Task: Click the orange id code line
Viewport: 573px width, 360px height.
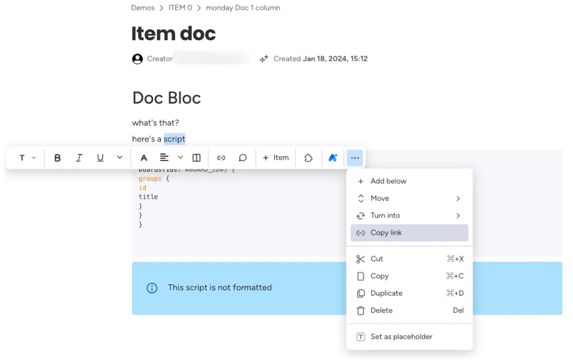Action: (142, 188)
